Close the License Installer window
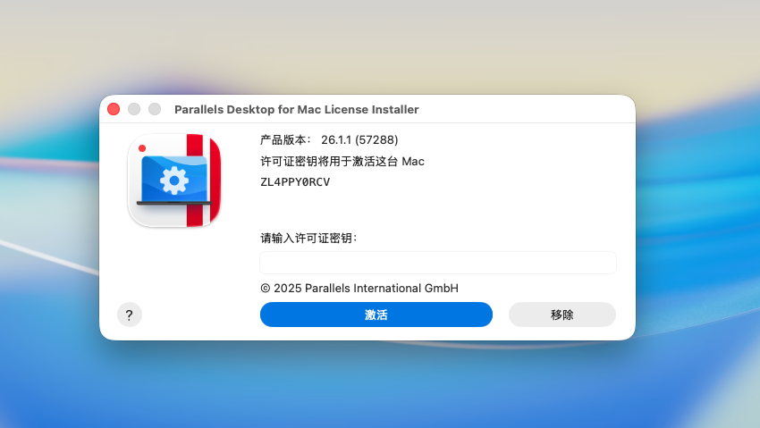Viewport: 760px width, 428px height. pyautogui.click(x=114, y=109)
